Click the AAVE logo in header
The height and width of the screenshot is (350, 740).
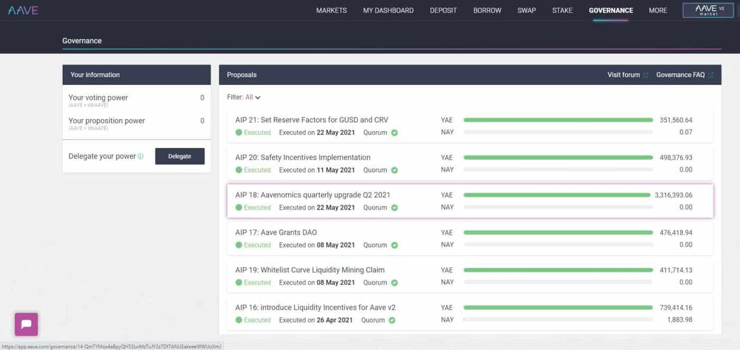click(23, 10)
